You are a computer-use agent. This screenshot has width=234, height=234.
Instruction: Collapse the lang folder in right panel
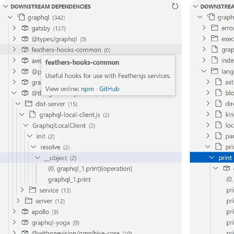tap(204, 71)
